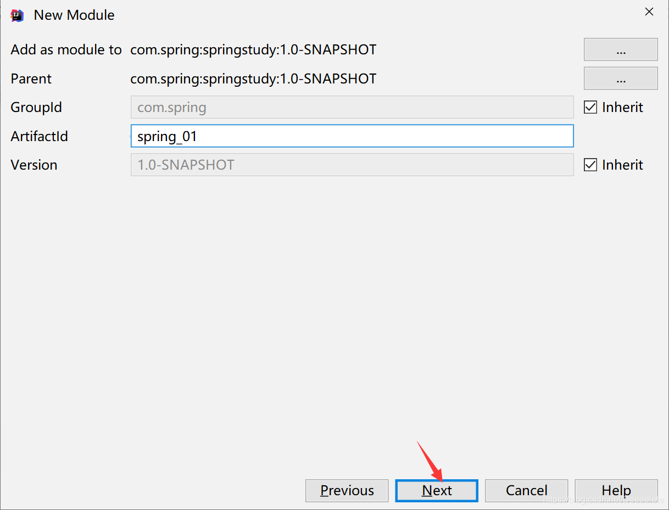Toggle Inherit checkbox for Version
The height and width of the screenshot is (510, 669).
tap(590, 165)
